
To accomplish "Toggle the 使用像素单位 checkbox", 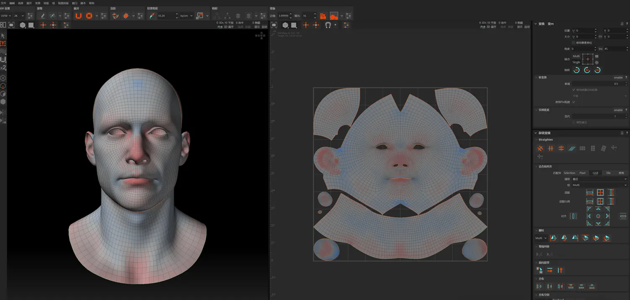I will click(573, 43).
